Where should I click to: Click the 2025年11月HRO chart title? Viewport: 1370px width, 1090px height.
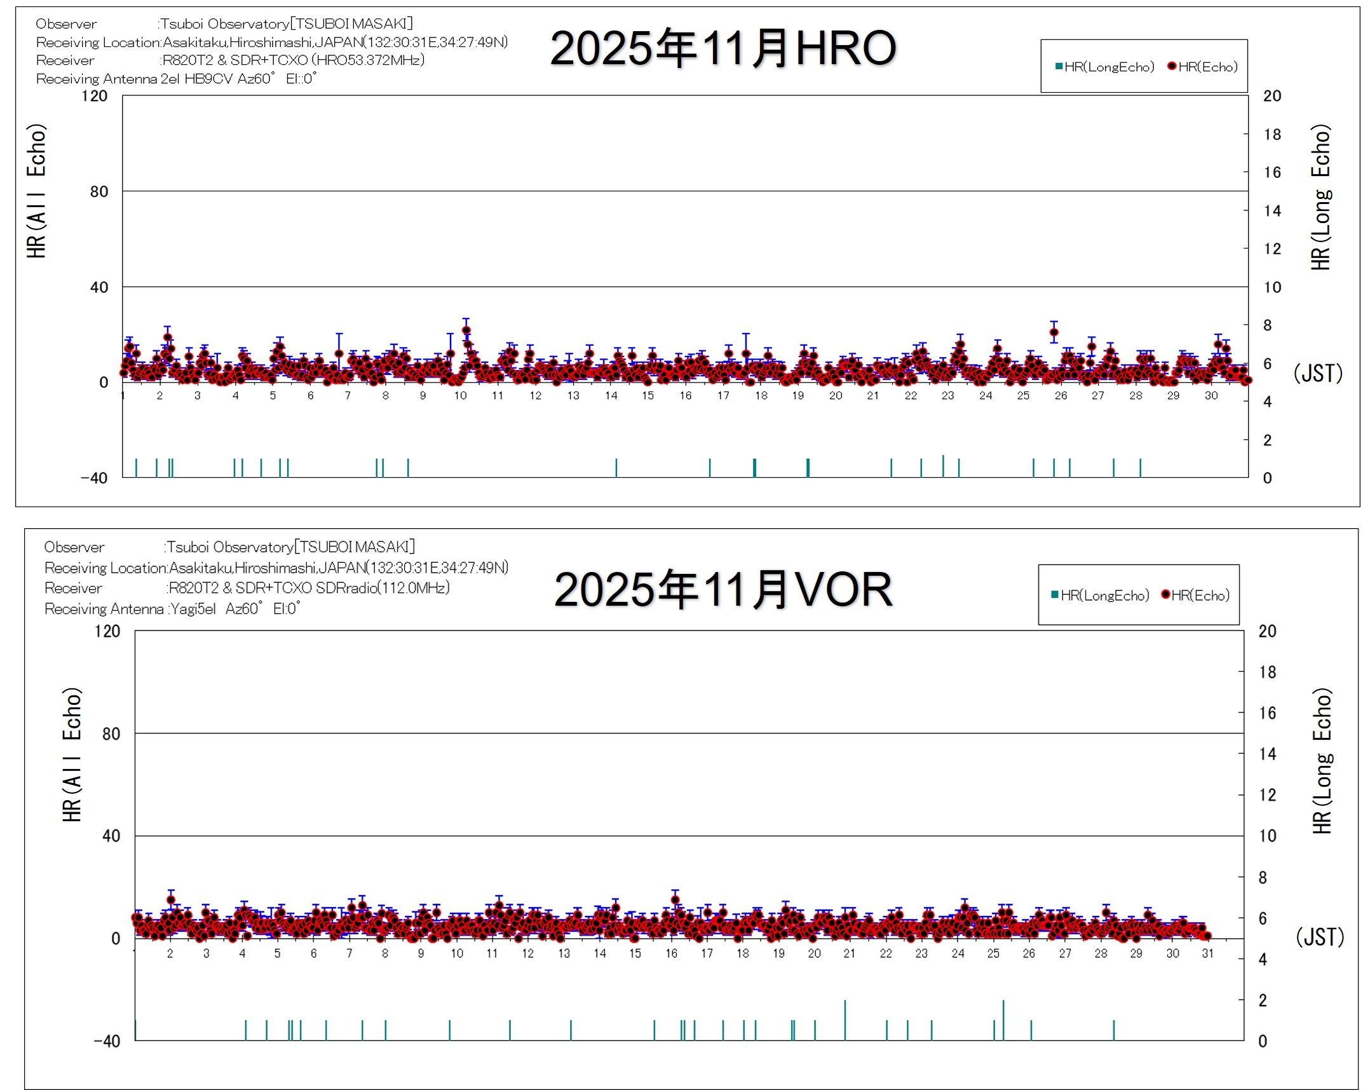point(722,49)
